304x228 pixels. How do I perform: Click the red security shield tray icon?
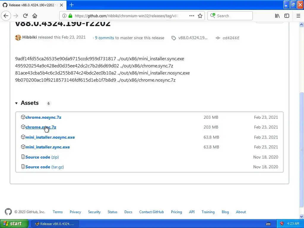pos(282,224)
